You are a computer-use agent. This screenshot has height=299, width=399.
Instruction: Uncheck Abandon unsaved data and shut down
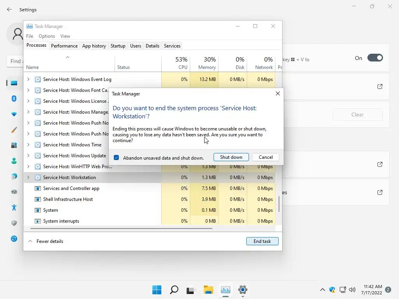click(x=116, y=158)
